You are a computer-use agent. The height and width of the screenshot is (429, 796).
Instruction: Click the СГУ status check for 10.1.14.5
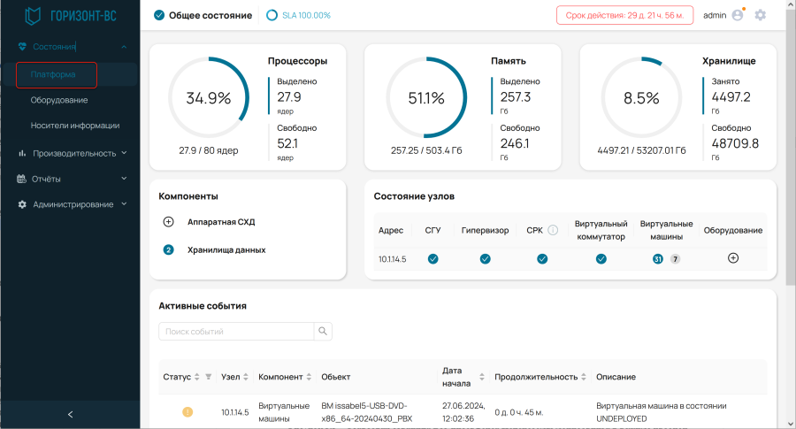[x=432, y=259]
